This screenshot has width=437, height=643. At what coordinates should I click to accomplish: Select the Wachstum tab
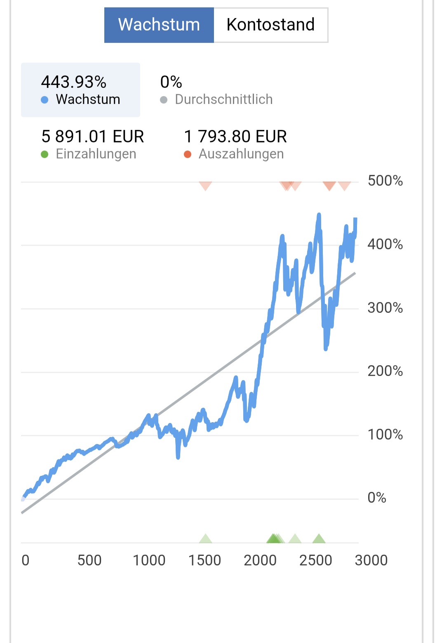pyautogui.click(x=159, y=25)
